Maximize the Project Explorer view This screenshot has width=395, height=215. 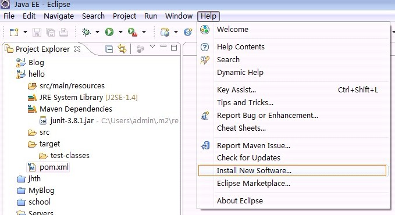pyautogui.click(x=174, y=48)
